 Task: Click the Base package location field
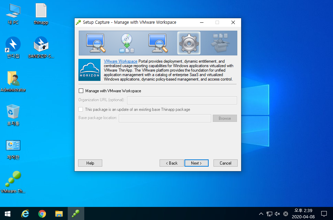[x=165, y=118]
